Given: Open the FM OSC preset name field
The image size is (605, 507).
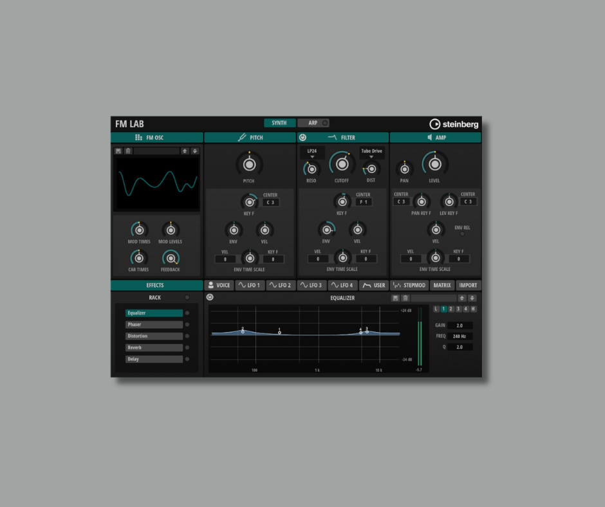Looking at the screenshot, I should [156, 151].
